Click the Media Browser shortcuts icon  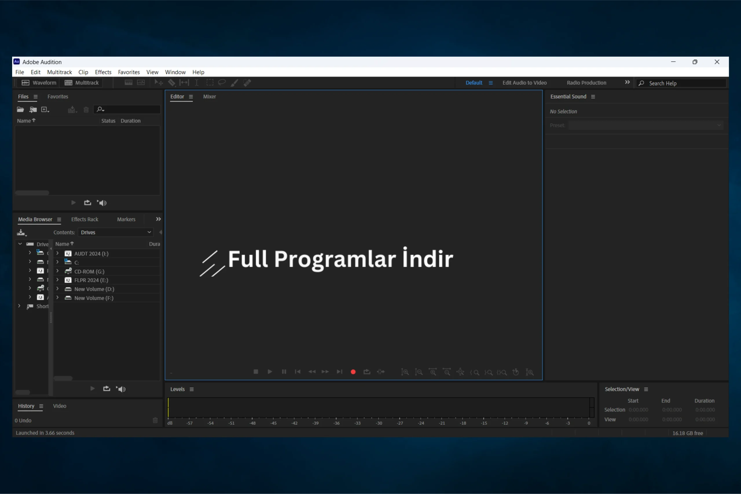tap(22, 232)
